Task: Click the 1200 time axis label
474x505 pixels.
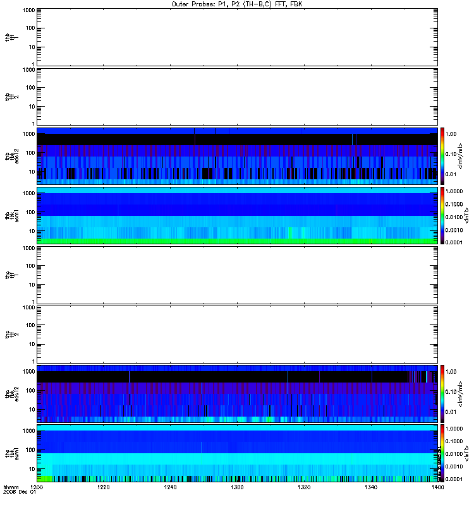Action: (37, 487)
